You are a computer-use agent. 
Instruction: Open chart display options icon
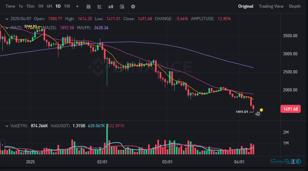[x=122, y=6]
